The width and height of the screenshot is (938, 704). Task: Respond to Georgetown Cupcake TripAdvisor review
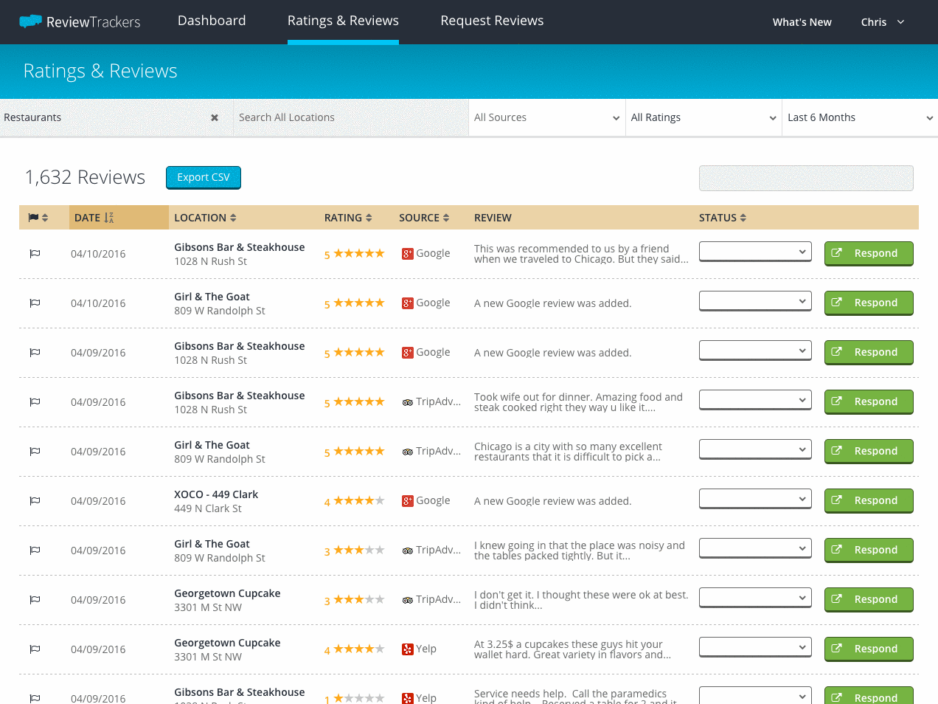tap(869, 599)
